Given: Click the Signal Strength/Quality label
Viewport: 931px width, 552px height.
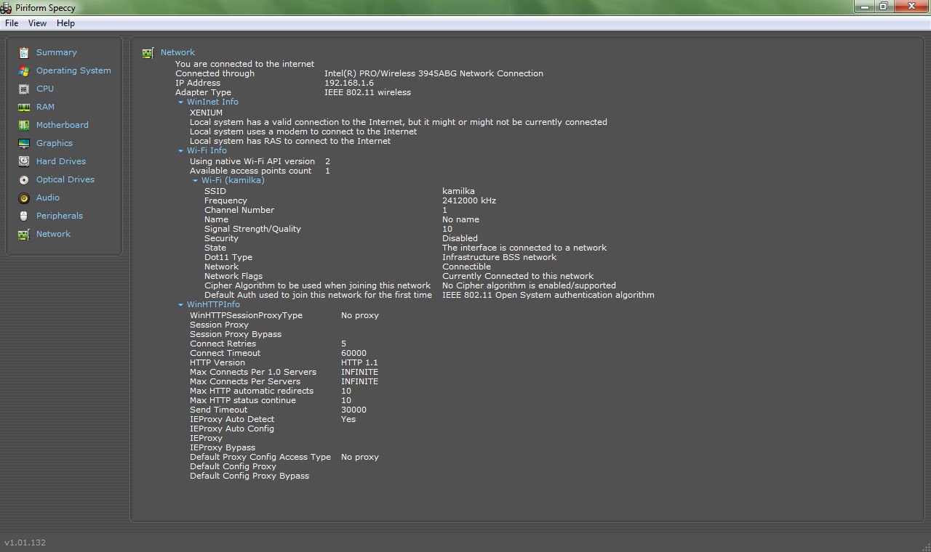Looking at the screenshot, I should pos(252,229).
